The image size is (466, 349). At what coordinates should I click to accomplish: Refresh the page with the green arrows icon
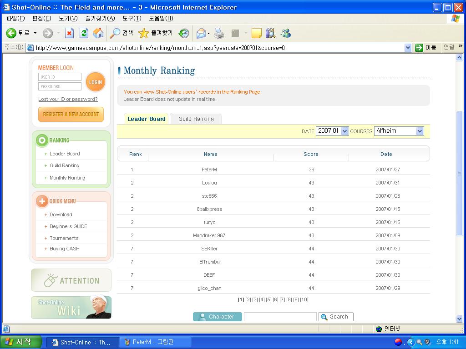tap(84, 33)
